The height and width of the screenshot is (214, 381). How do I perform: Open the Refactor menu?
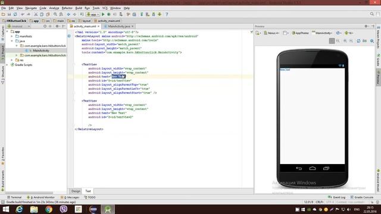[67, 8]
